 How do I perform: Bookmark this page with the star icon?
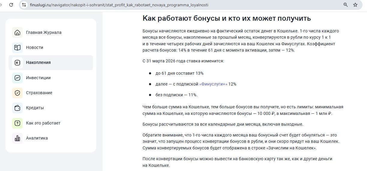(x=355, y=5)
